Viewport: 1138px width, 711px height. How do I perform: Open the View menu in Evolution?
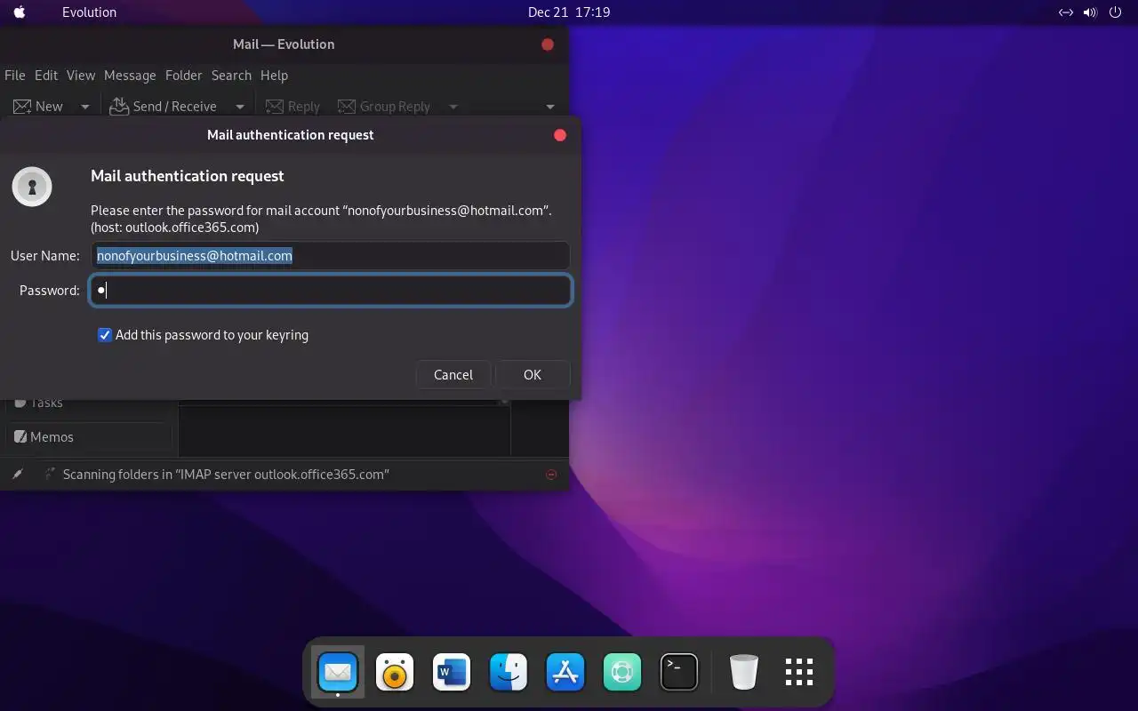click(x=81, y=76)
